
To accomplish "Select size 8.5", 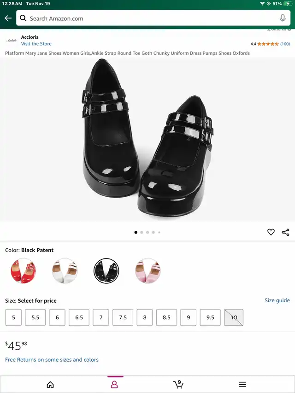I will tap(166, 317).
